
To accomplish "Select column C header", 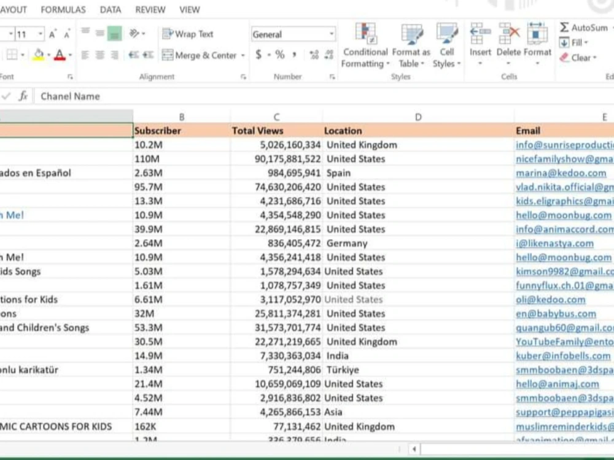I will [x=276, y=117].
